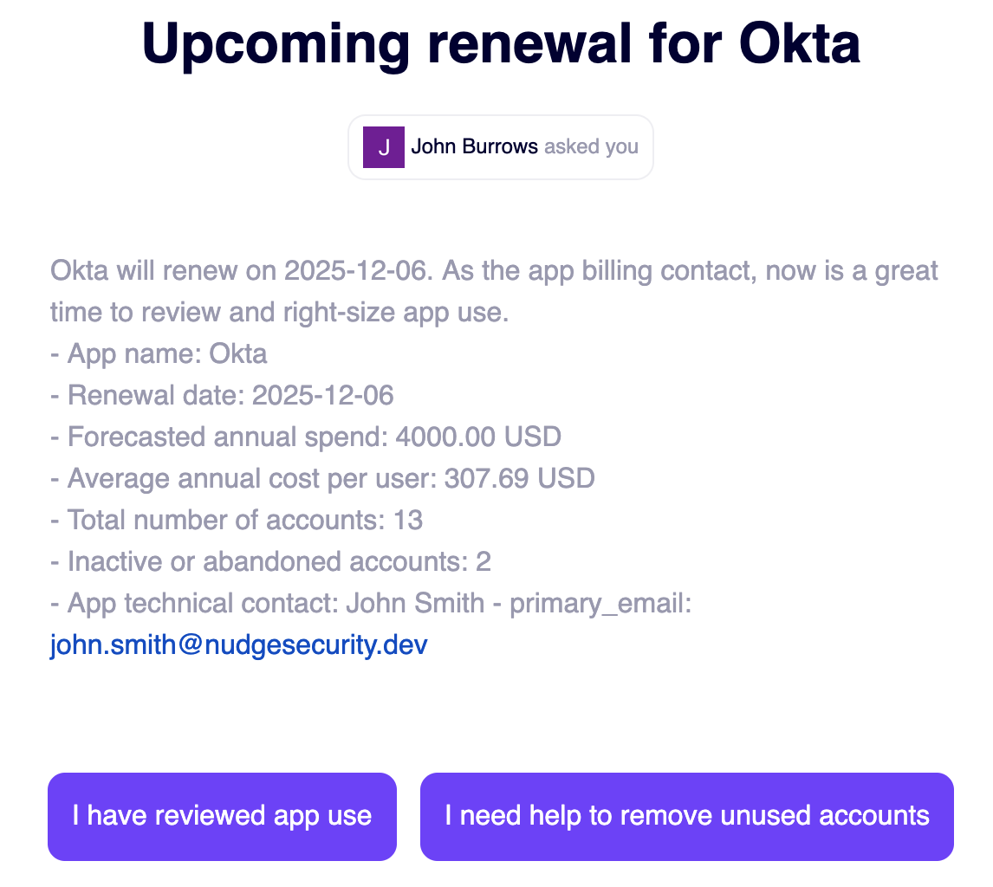Click the average annual cost per user line
Viewport: 993px width, 887px height.
pos(322,479)
